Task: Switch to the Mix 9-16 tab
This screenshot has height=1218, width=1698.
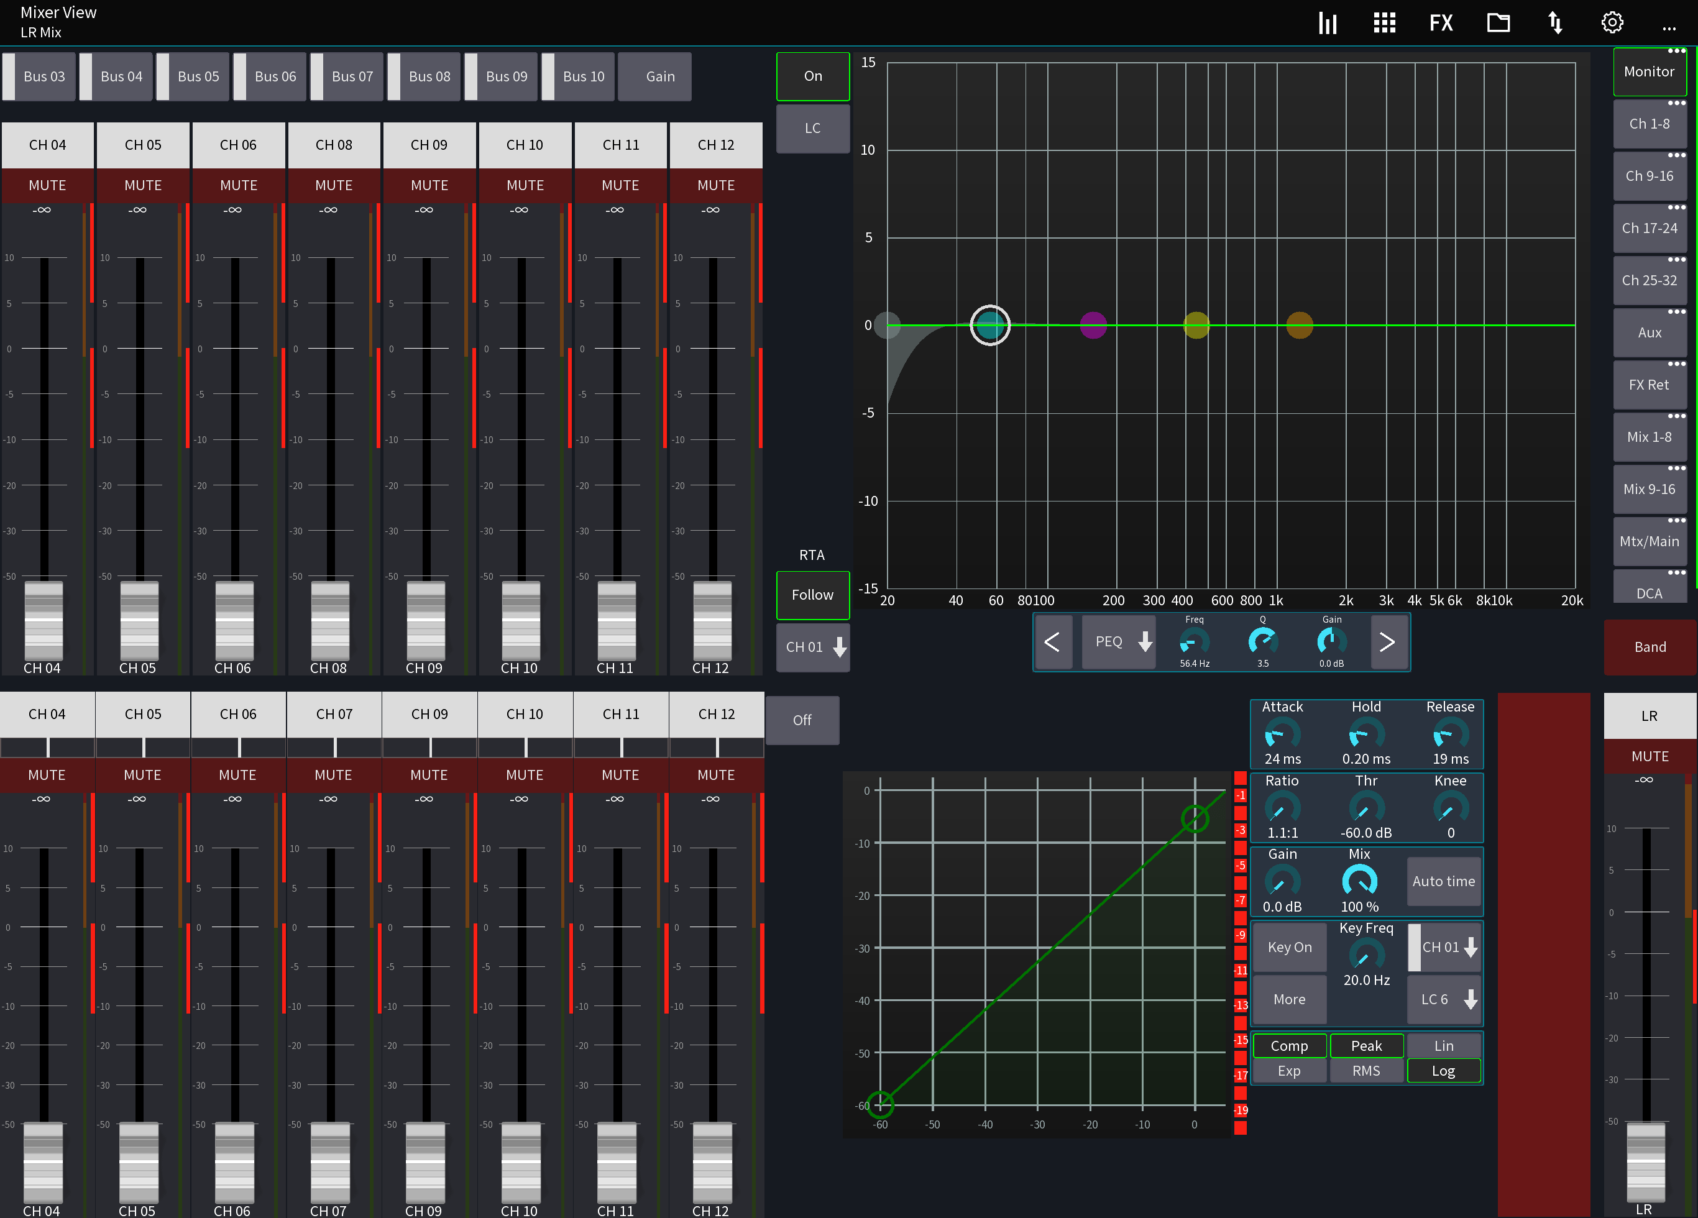Action: [1650, 489]
